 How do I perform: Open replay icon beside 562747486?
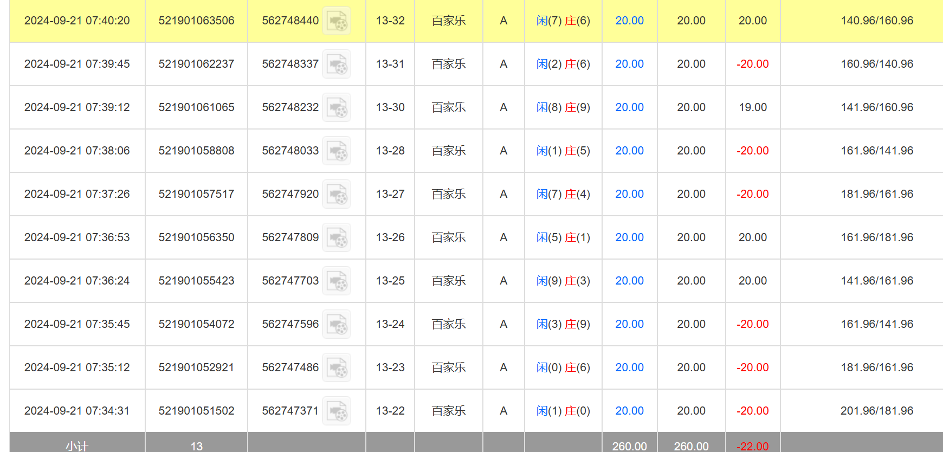click(337, 368)
